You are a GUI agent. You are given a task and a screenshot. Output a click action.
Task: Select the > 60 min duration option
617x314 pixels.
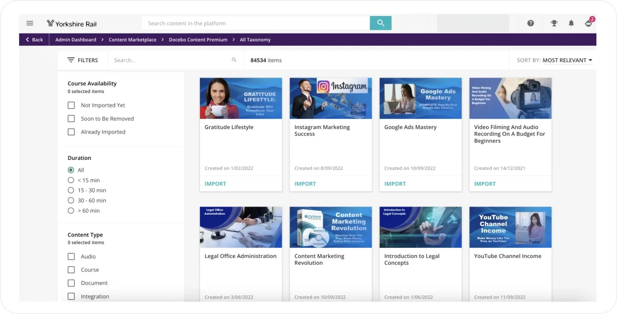(x=71, y=211)
